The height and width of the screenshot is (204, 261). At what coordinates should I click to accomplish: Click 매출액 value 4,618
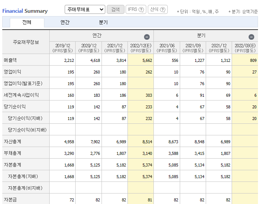(95, 60)
